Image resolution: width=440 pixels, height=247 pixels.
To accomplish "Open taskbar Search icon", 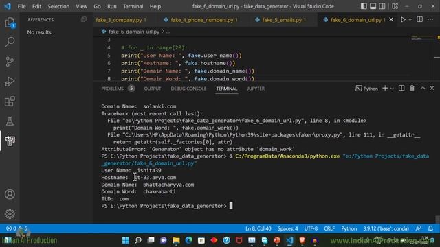I will coord(138,240).
